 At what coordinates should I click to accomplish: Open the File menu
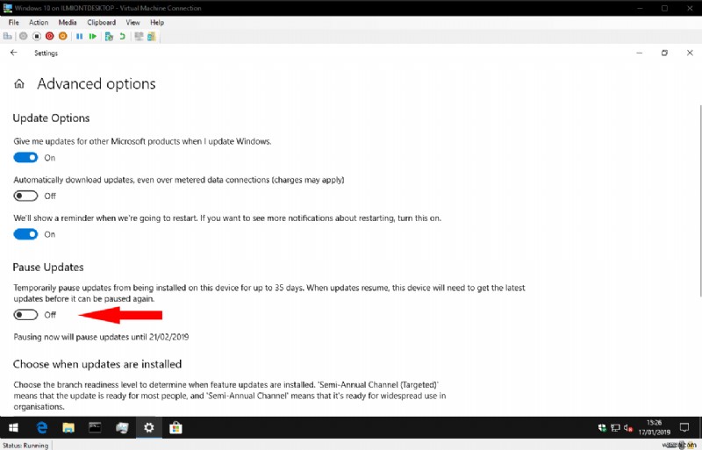click(x=13, y=23)
